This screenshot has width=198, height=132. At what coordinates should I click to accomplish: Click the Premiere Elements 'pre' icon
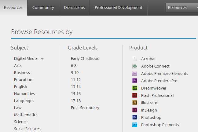(x=135, y=73)
